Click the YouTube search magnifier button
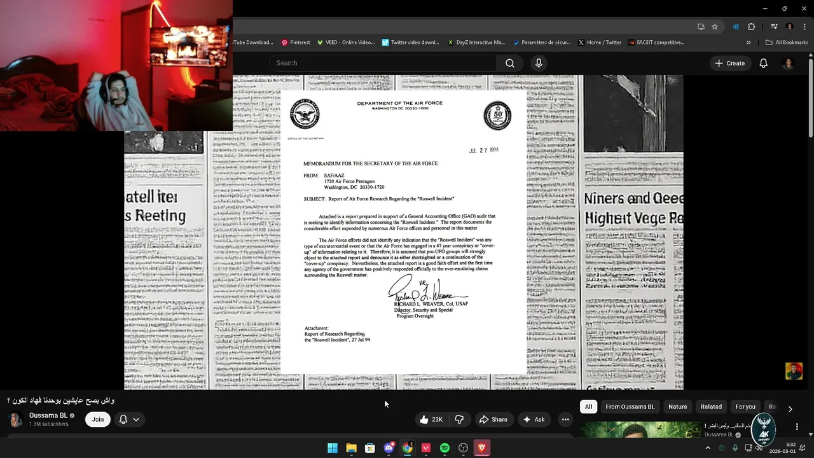This screenshot has height=458, width=814. click(510, 63)
